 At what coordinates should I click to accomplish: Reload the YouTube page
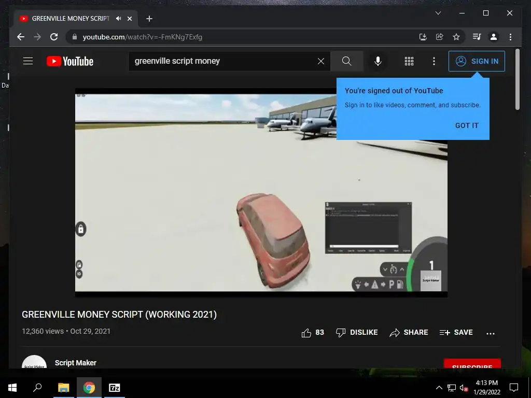click(54, 37)
